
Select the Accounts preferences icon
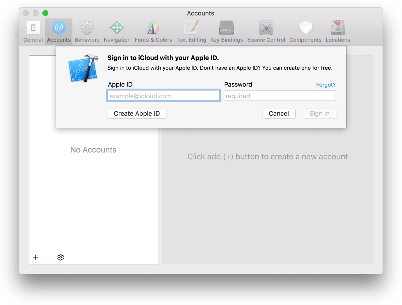coord(58,30)
